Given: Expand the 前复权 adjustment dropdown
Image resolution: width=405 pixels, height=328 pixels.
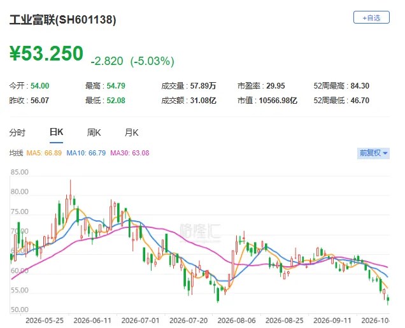Looking at the screenshot, I should tap(373, 153).
